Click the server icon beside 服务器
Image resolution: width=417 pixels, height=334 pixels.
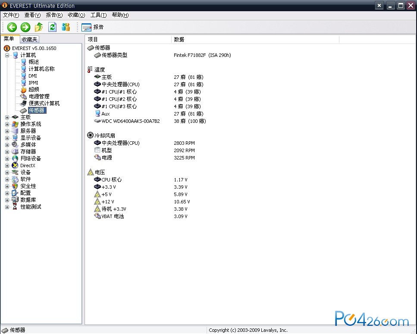[15, 131]
